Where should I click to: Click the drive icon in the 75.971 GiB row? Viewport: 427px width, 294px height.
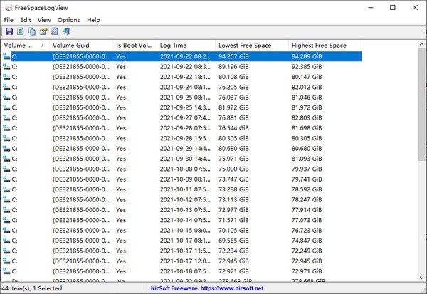click(6, 159)
